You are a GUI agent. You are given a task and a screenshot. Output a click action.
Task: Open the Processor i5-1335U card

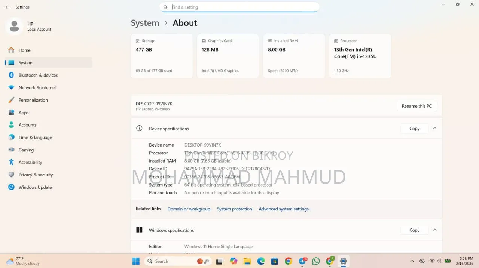click(360, 56)
